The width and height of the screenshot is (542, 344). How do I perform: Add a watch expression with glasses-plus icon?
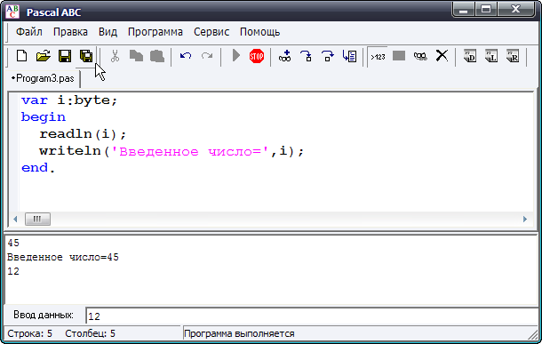click(x=285, y=56)
